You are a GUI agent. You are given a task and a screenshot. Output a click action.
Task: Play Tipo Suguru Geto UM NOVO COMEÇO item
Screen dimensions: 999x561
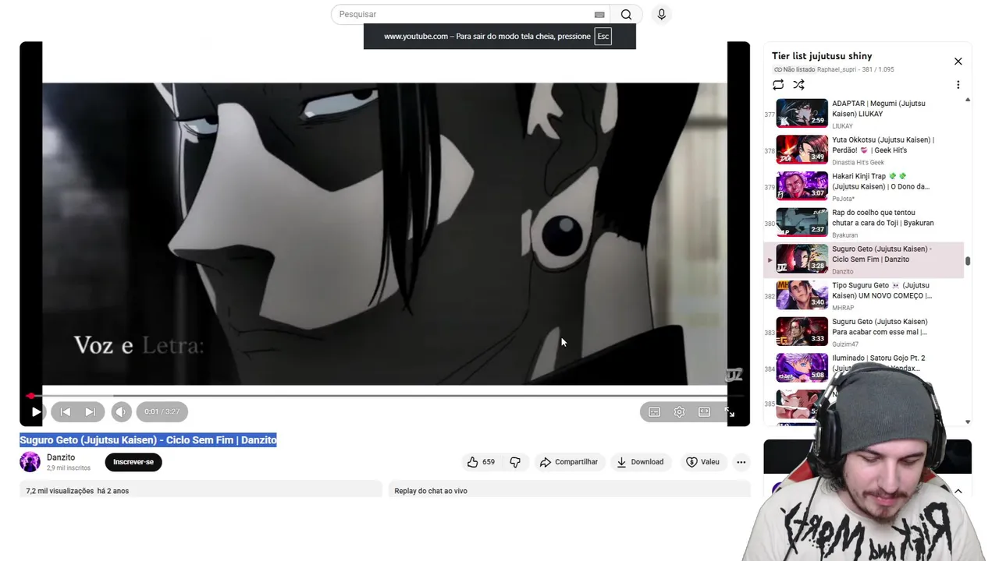point(863,296)
